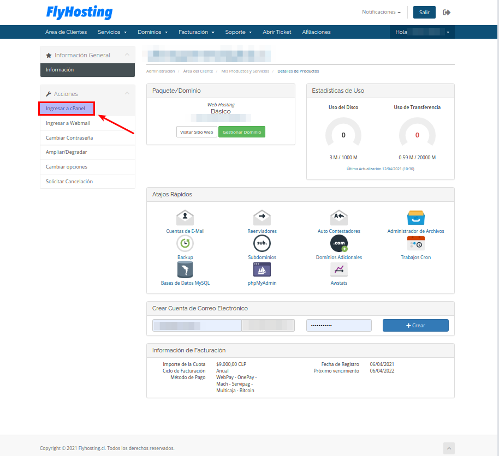Screen dimensions: 499x456
Task: Click the Visitar Sitio Web button
Action: point(197,132)
